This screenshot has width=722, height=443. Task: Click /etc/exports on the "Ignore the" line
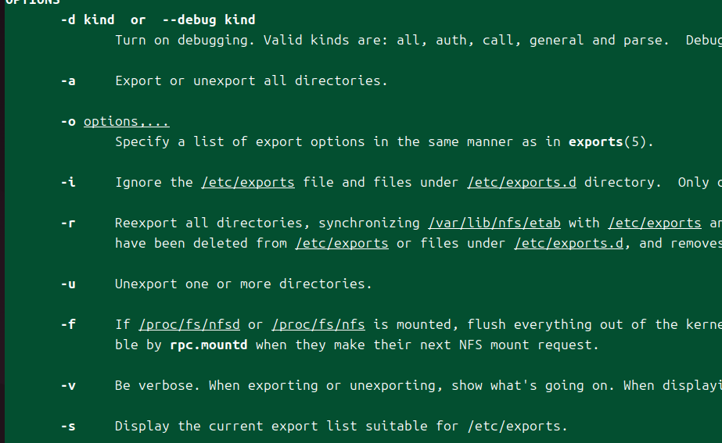pos(247,182)
